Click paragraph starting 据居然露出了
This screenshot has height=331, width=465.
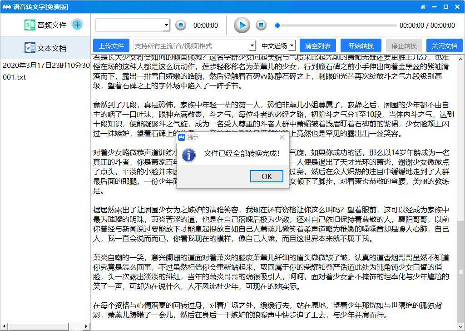(x=271, y=224)
